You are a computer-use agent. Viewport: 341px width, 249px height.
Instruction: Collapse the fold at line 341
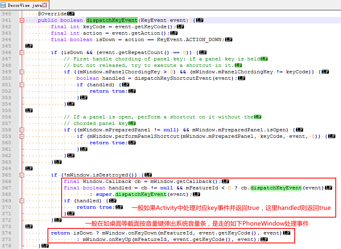coord(22,20)
